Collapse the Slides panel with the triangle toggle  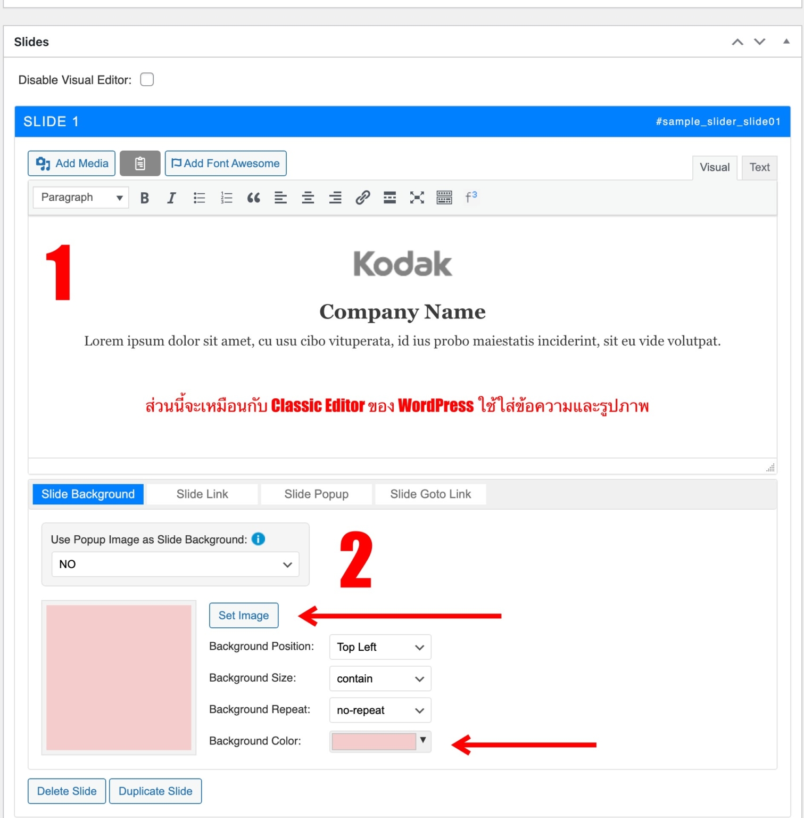click(786, 42)
